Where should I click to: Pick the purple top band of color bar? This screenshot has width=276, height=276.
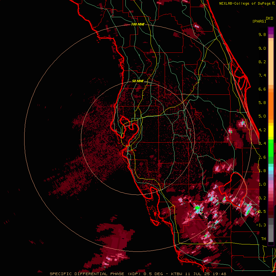click(271, 31)
